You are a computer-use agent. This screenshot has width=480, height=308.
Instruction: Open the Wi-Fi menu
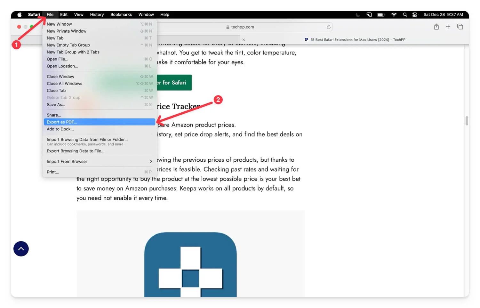pyautogui.click(x=394, y=14)
